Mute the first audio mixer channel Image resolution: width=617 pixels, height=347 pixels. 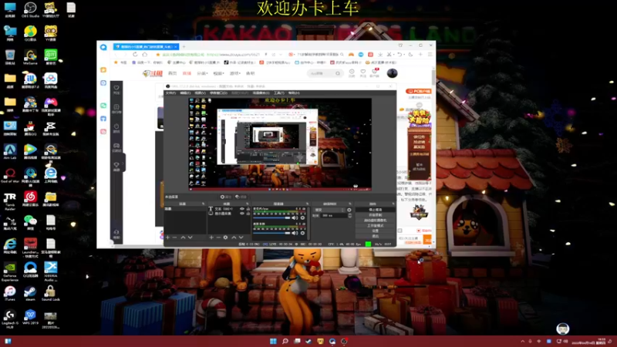pos(295,217)
